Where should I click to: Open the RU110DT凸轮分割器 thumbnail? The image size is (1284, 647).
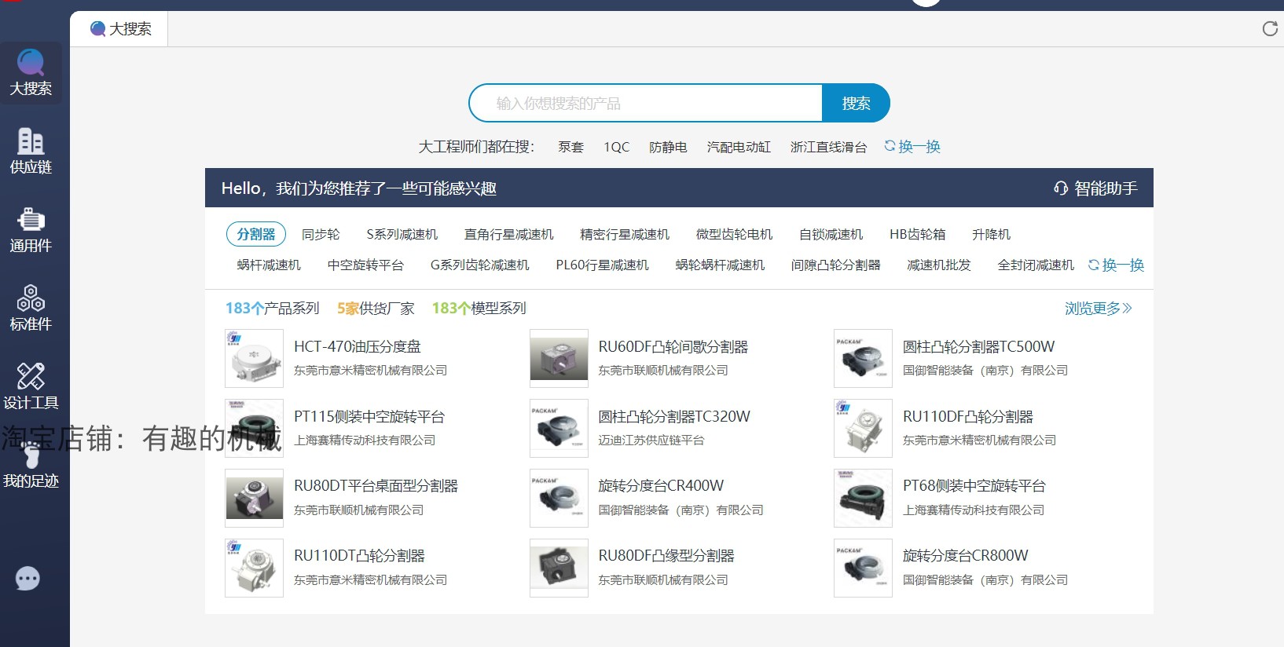[x=254, y=568]
